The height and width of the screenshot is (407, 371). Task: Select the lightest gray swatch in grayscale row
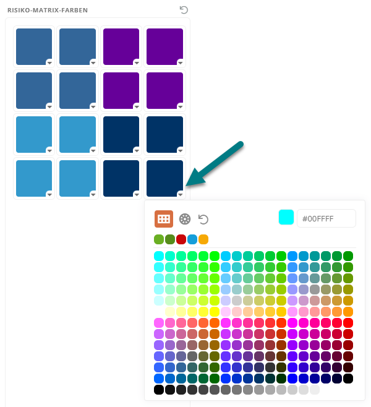[315, 390]
